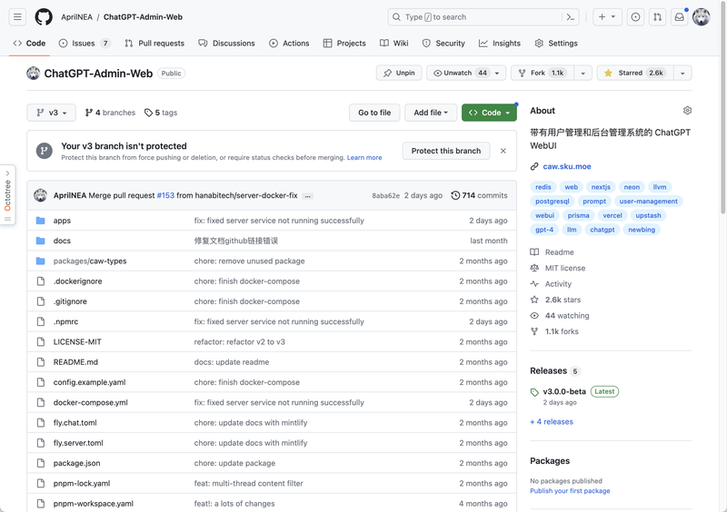Click the repository owner avatar beside title
Screen dimensions: 727x512
click(33, 74)
